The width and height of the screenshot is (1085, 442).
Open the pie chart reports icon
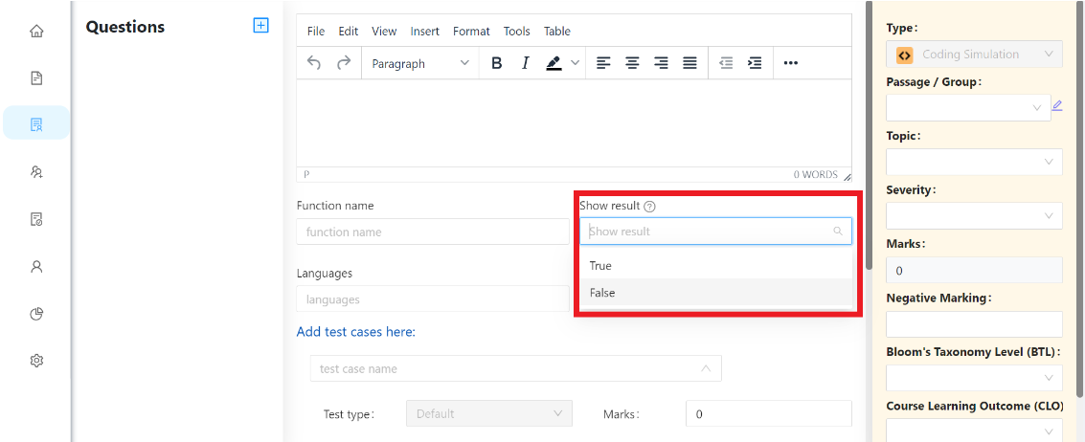click(36, 314)
